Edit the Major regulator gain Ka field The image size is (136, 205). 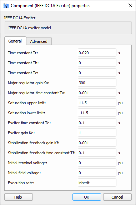[97, 82]
